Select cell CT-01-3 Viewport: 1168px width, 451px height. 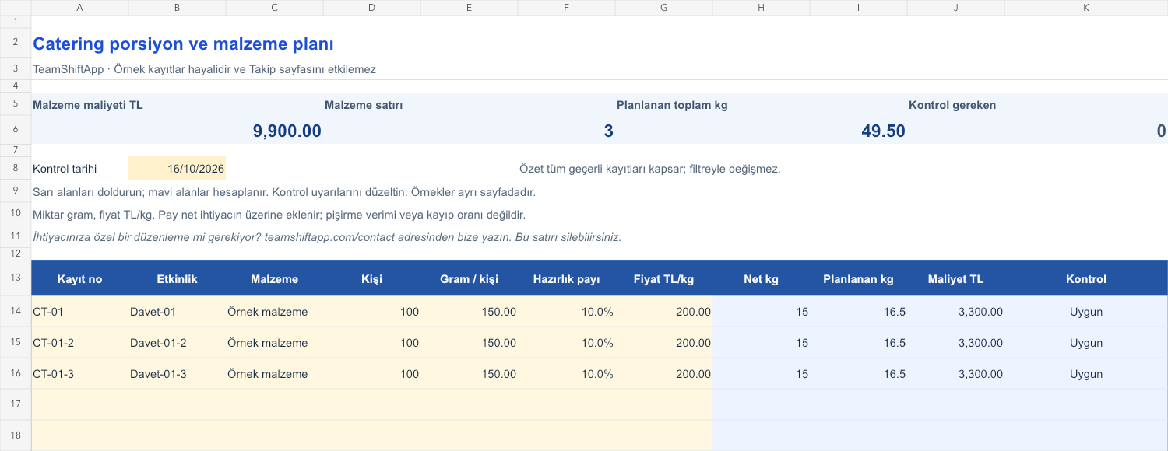point(79,374)
